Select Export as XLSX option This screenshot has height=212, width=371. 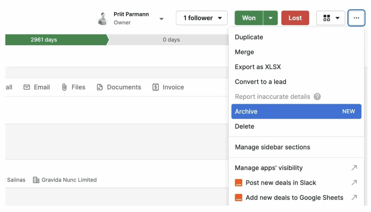258,67
